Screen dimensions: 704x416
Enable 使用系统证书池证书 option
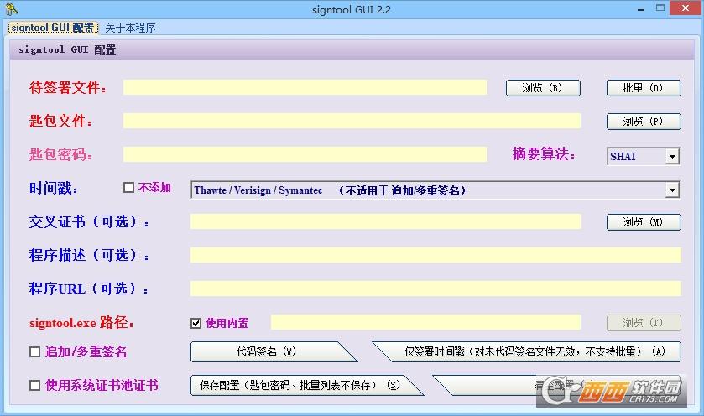(x=34, y=386)
